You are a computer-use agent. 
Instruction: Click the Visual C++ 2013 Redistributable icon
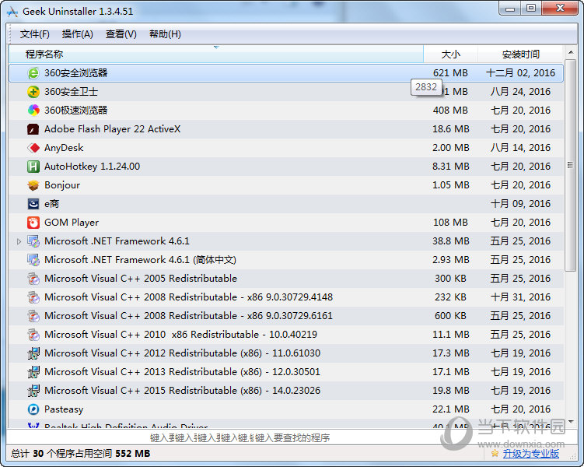(x=33, y=371)
